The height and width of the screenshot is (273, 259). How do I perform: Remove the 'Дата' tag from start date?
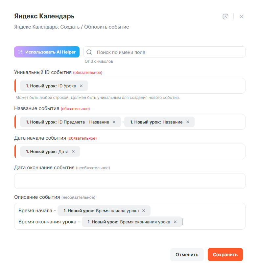73,151
